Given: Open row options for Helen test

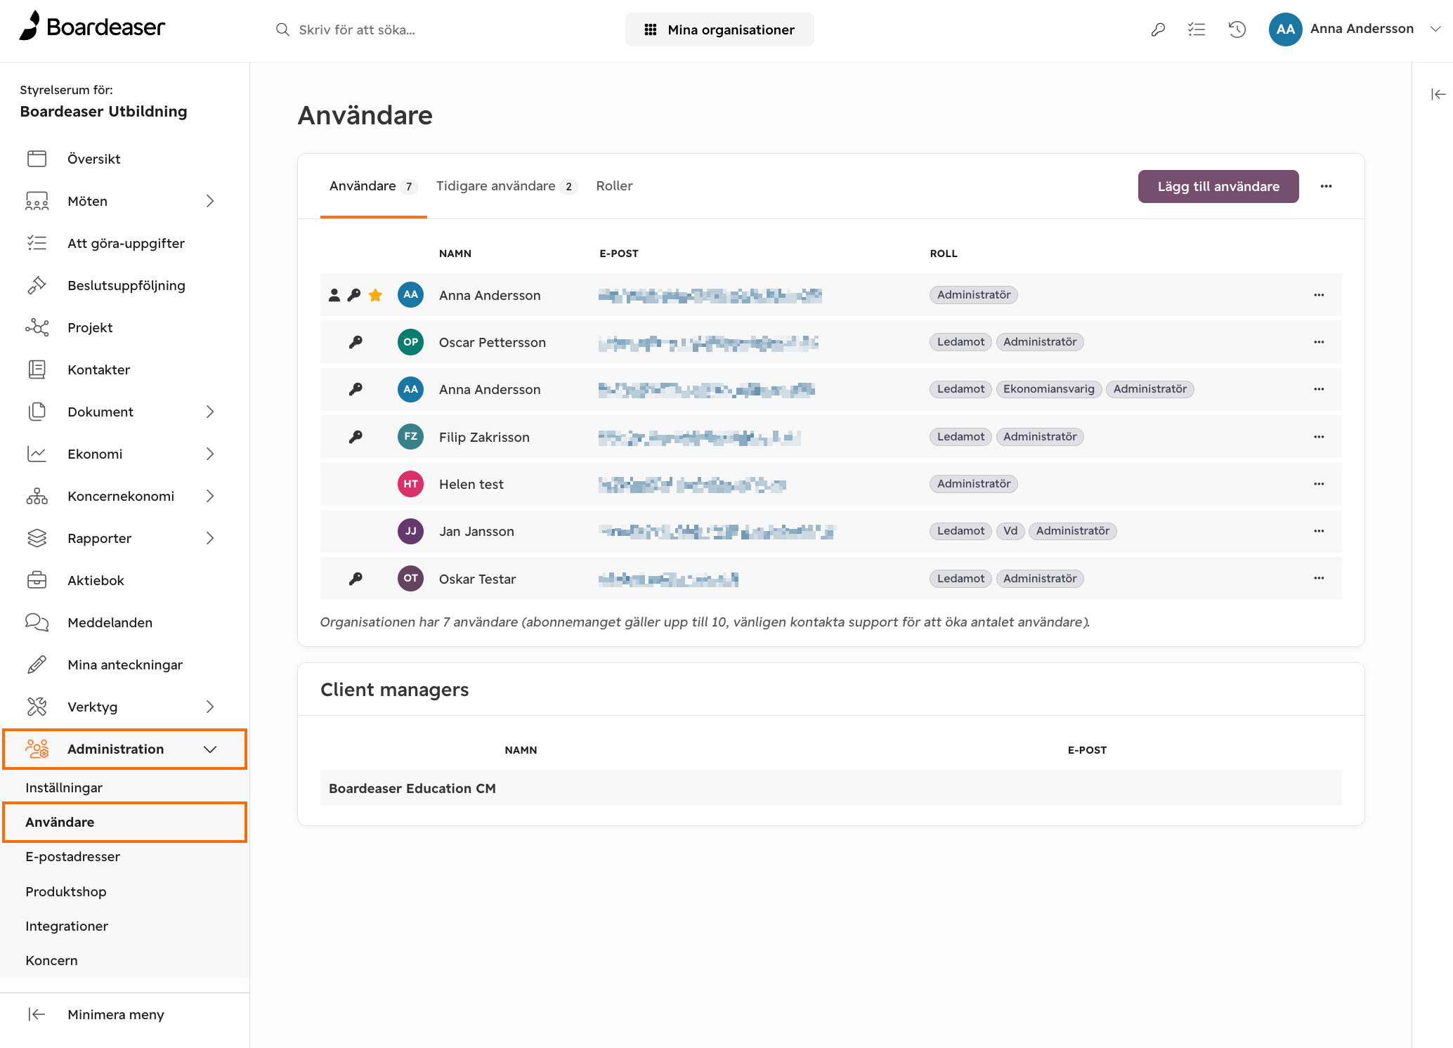Looking at the screenshot, I should point(1319,484).
